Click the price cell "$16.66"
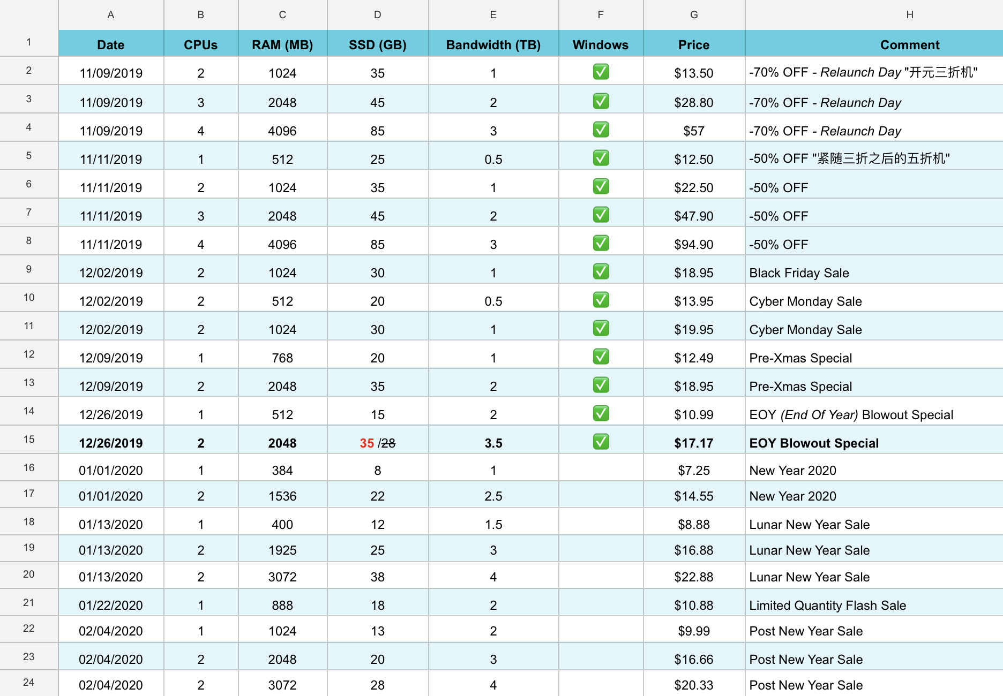The width and height of the screenshot is (1003, 696). click(694, 657)
